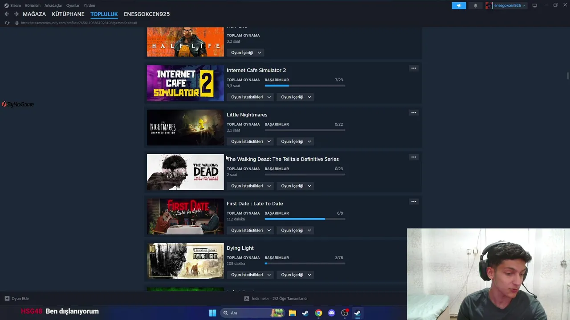
Task: Open Discord from the taskbar
Action: [x=331, y=313]
